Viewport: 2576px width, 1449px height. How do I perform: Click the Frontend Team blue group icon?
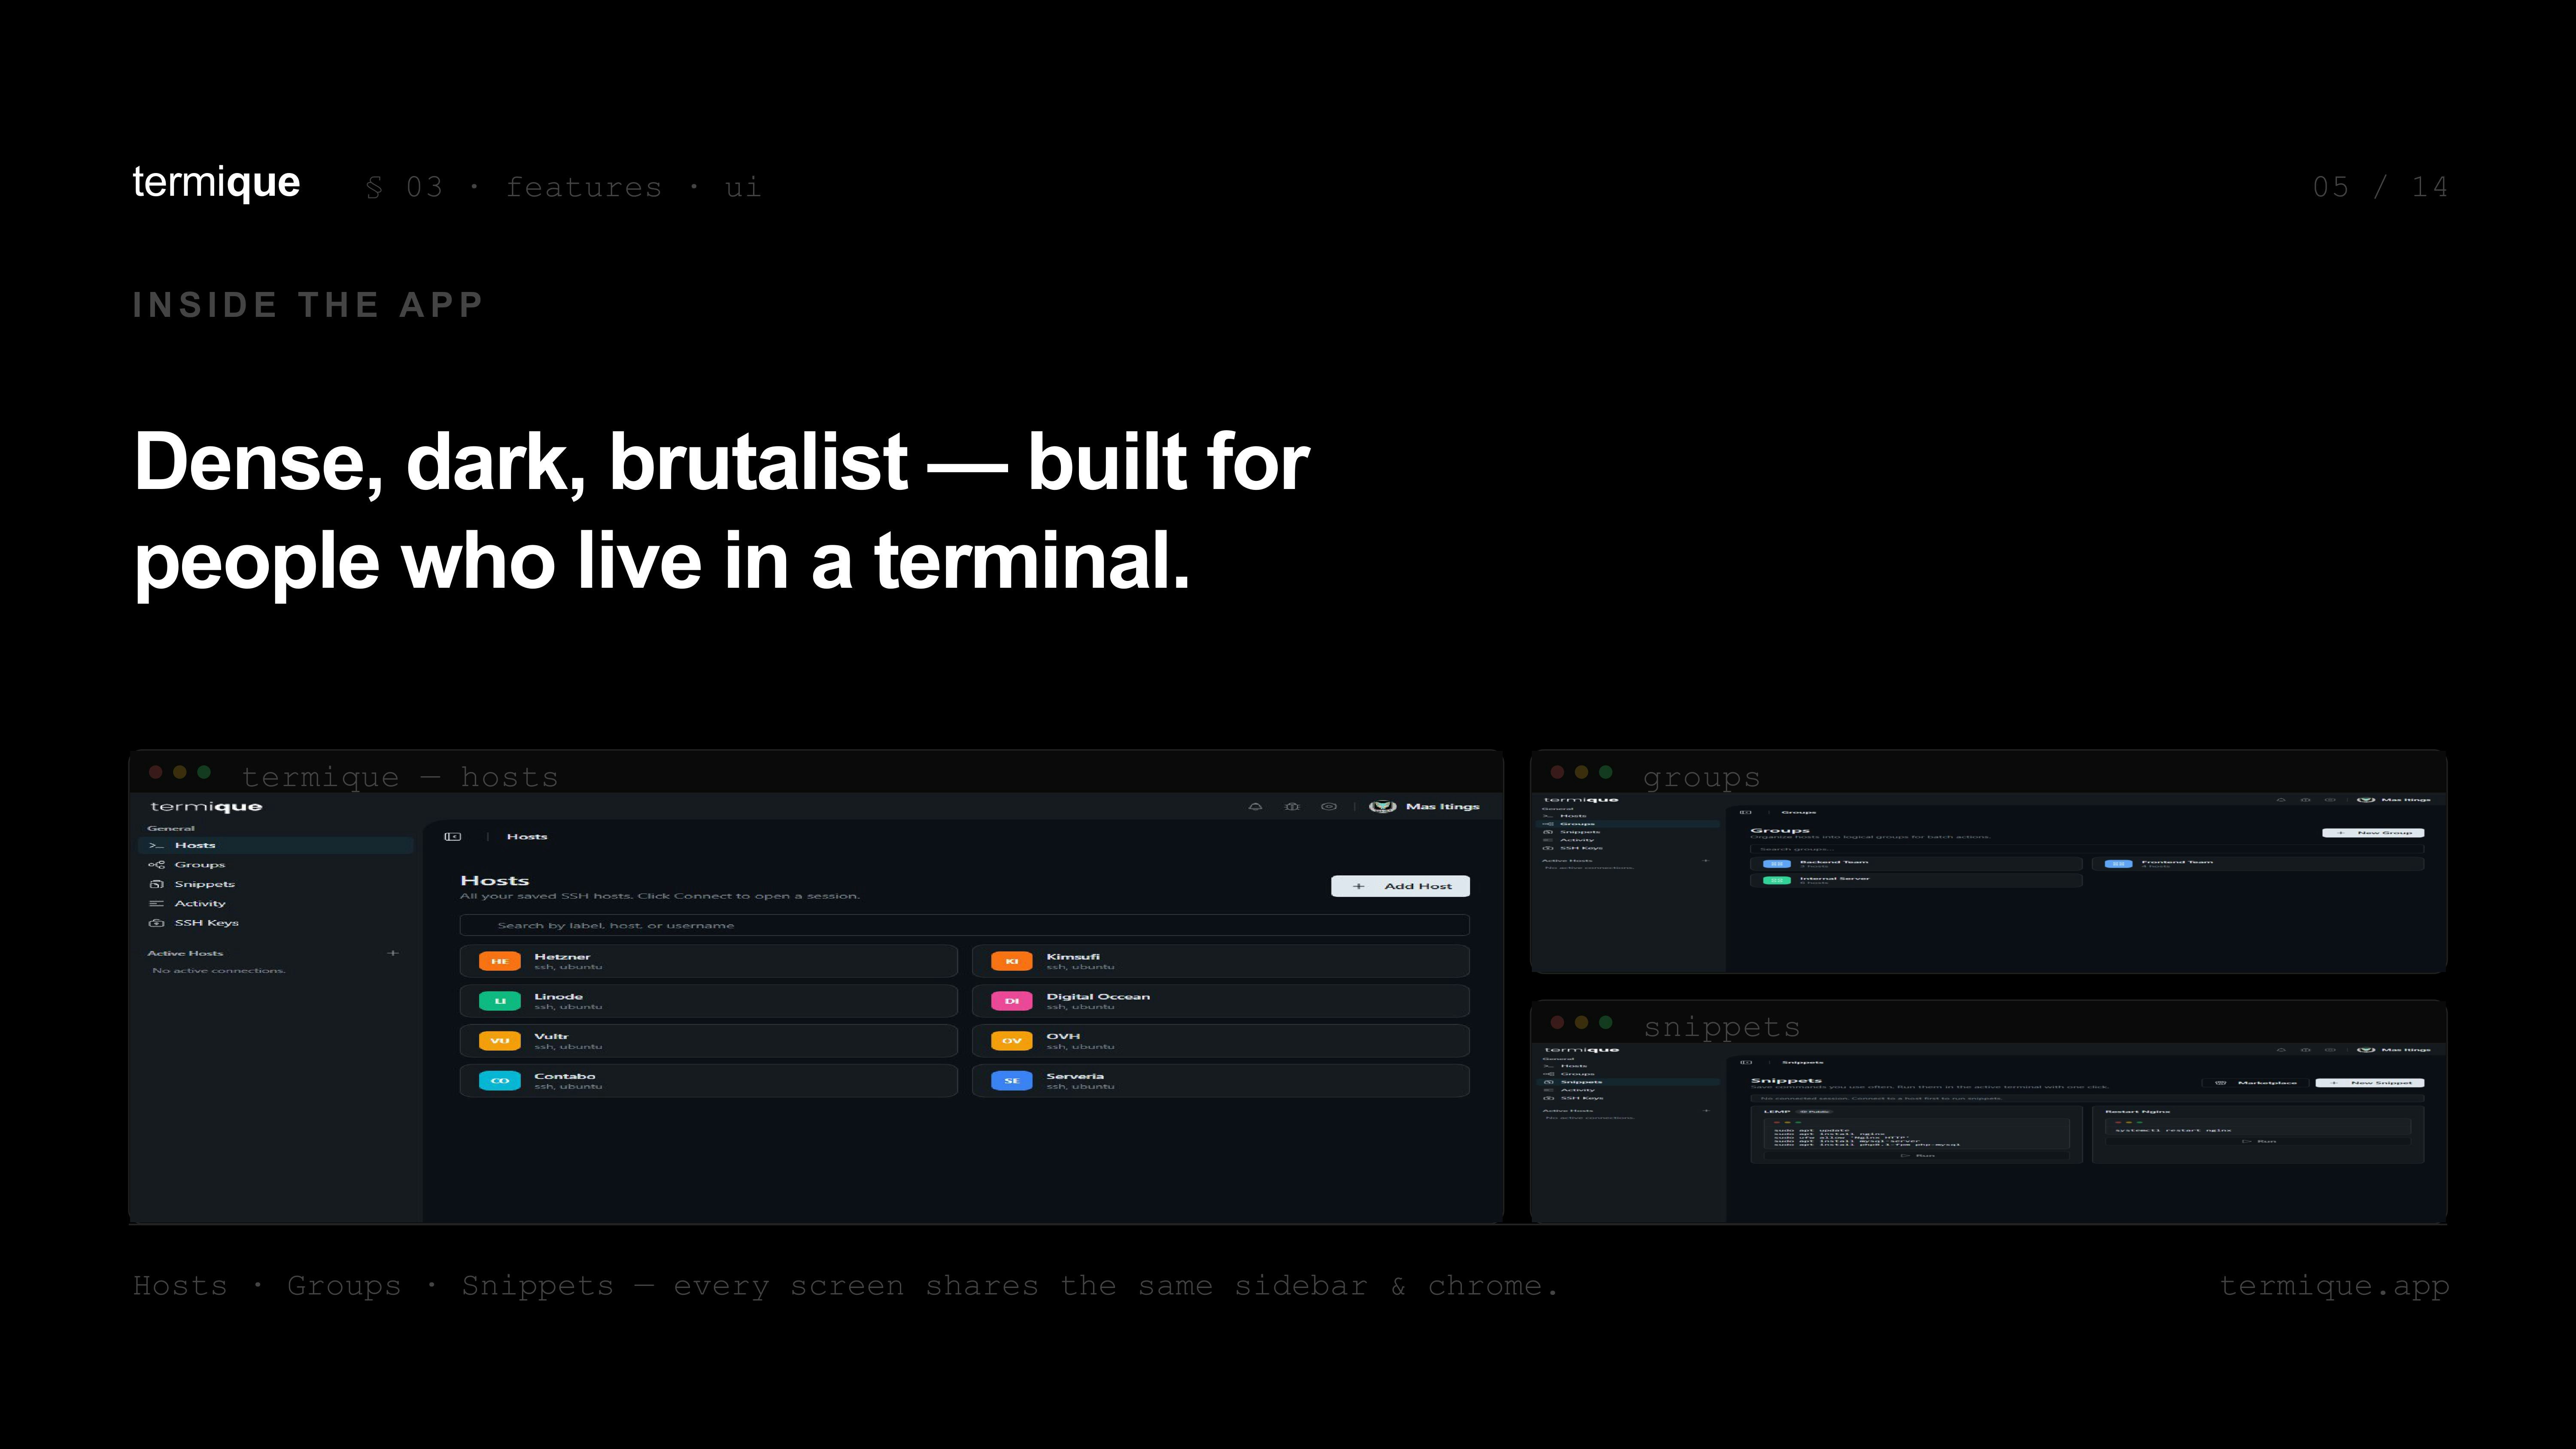(x=2119, y=864)
